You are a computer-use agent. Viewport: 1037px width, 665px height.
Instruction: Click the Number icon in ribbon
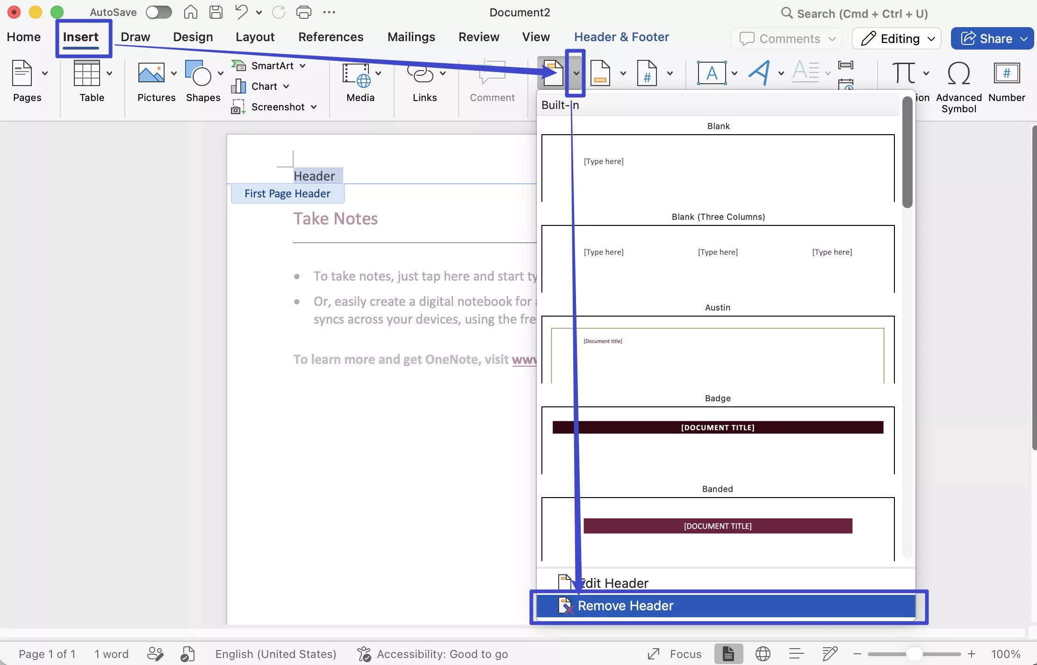tap(1007, 73)
